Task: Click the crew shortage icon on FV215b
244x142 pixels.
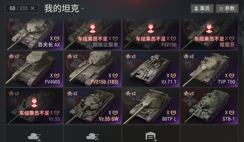Action: (151, 28)
